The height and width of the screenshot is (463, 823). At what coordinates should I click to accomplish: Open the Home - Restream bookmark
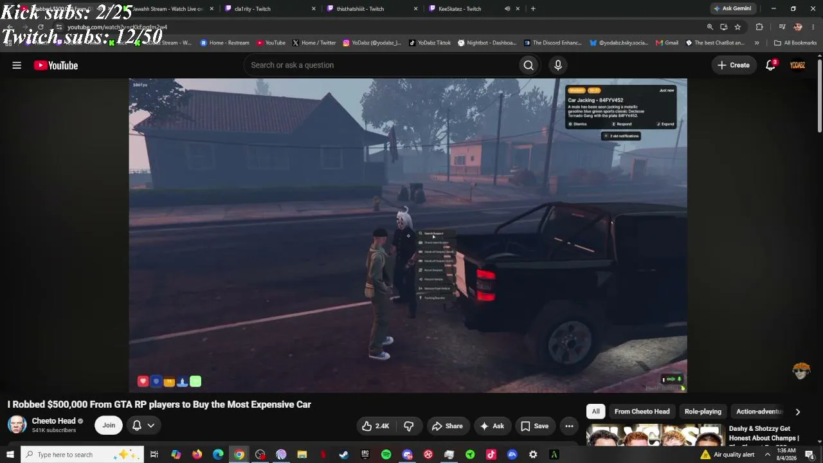[224, 43]
